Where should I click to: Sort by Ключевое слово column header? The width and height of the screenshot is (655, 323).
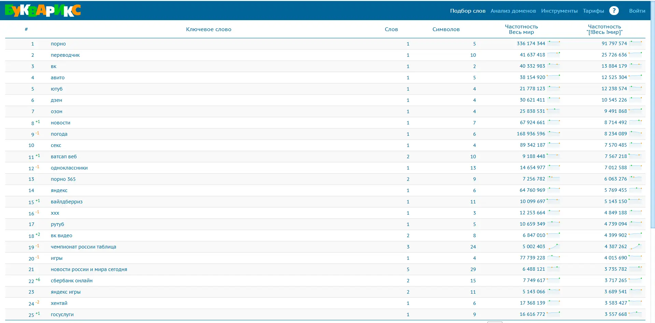click(x=209, y=29)
